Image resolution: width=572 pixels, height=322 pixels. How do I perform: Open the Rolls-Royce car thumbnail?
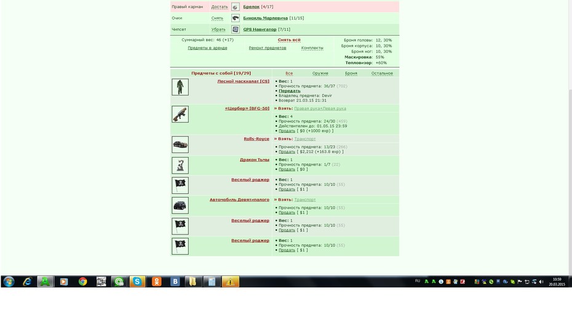(180, 145)
